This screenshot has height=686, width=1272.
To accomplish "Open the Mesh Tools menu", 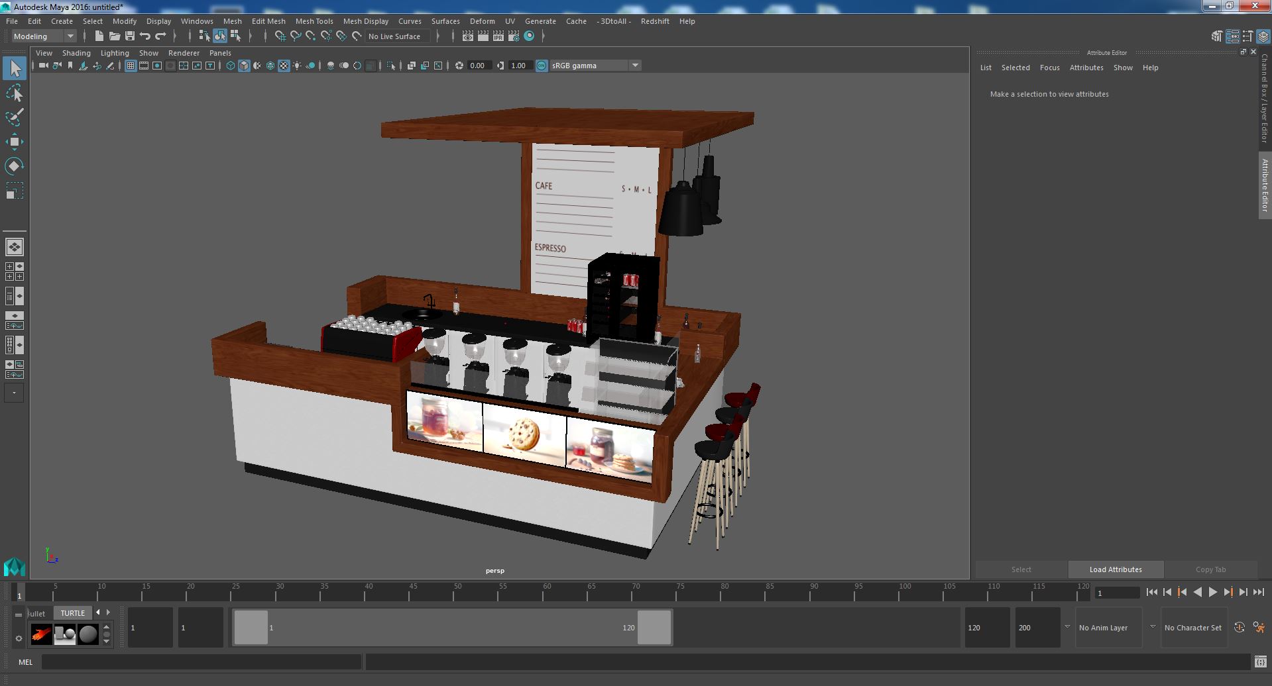I will [x=314, y=21].
